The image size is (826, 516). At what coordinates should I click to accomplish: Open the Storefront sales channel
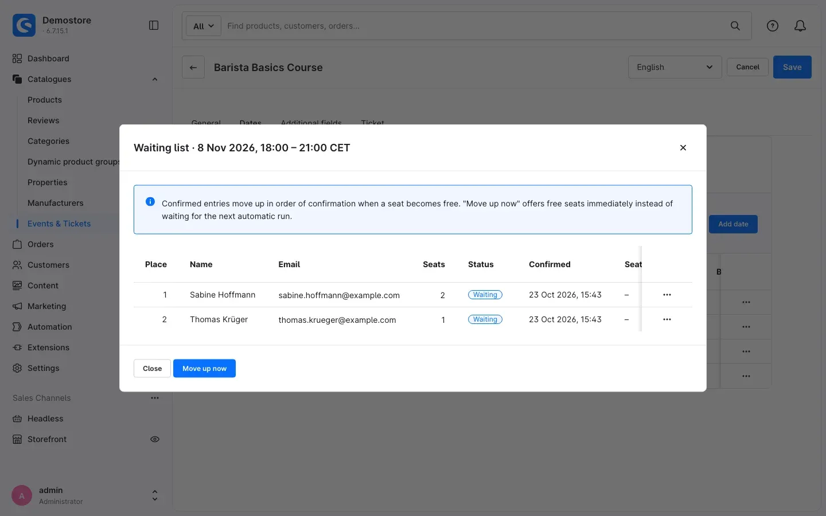click(47, 439)
